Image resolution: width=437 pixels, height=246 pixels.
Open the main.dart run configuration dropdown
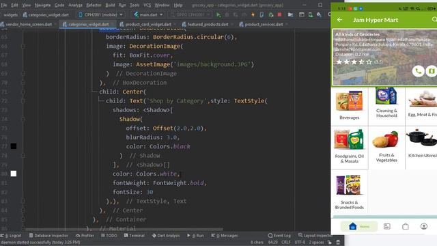click(x=148, y=14)
